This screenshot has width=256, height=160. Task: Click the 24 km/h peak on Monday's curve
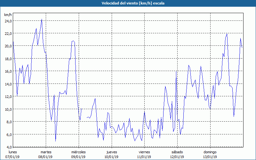tap(42, 20)
